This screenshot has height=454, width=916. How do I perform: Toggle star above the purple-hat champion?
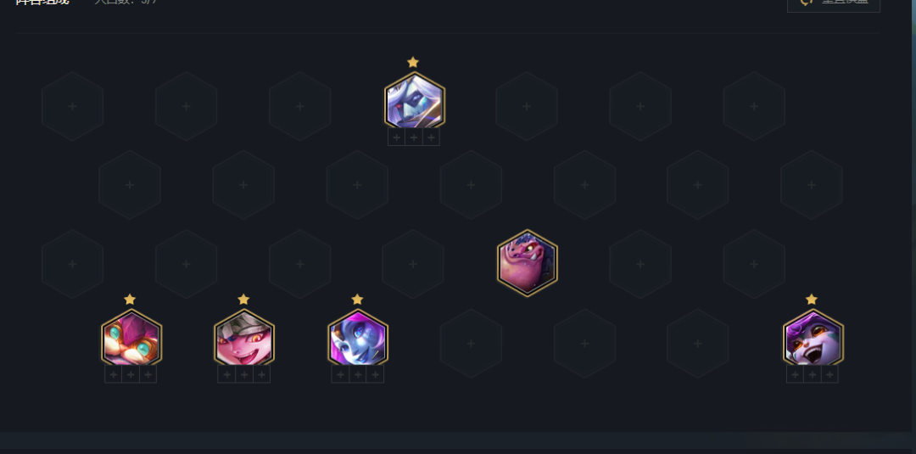point(812,300)
